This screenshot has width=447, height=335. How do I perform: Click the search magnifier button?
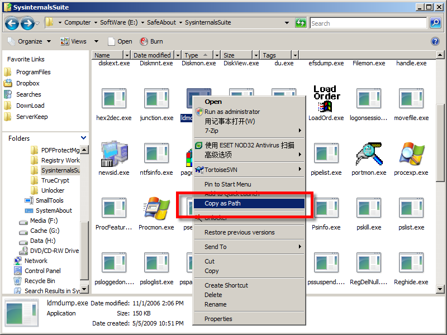point(435,22)
